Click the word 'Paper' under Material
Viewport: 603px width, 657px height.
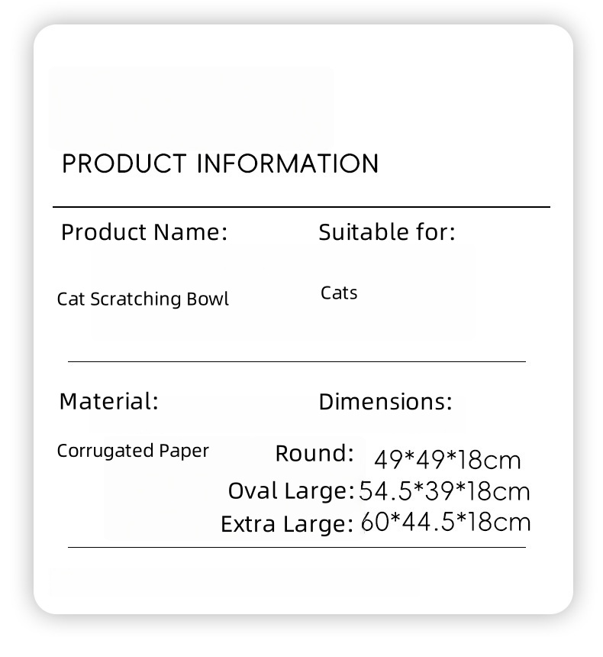(x=184, y=451)
